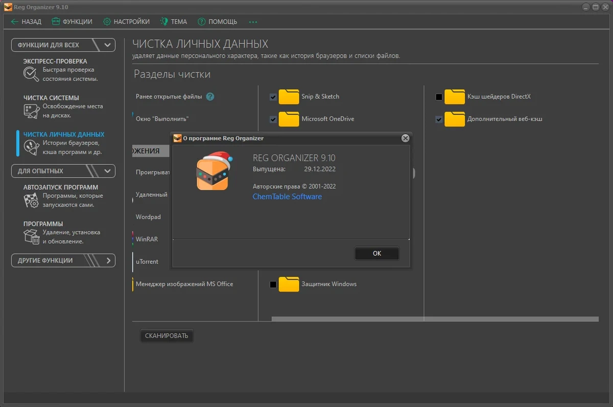Select the System Cleanup disk icon
Image resolution: width=613 pixels, height=407 pixels.
[31, 111]
